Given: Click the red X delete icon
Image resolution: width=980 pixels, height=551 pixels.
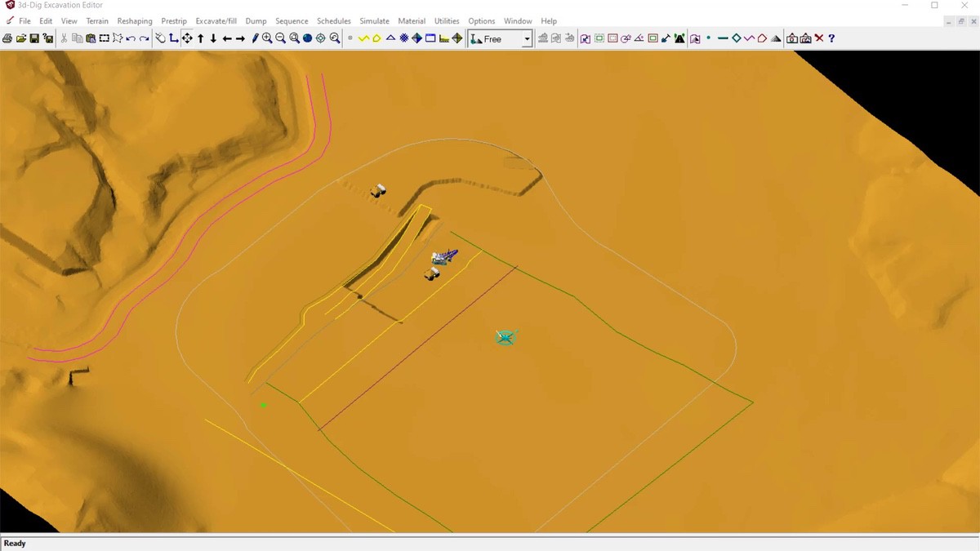Looking at the screenshot, I should click(819, 38).
